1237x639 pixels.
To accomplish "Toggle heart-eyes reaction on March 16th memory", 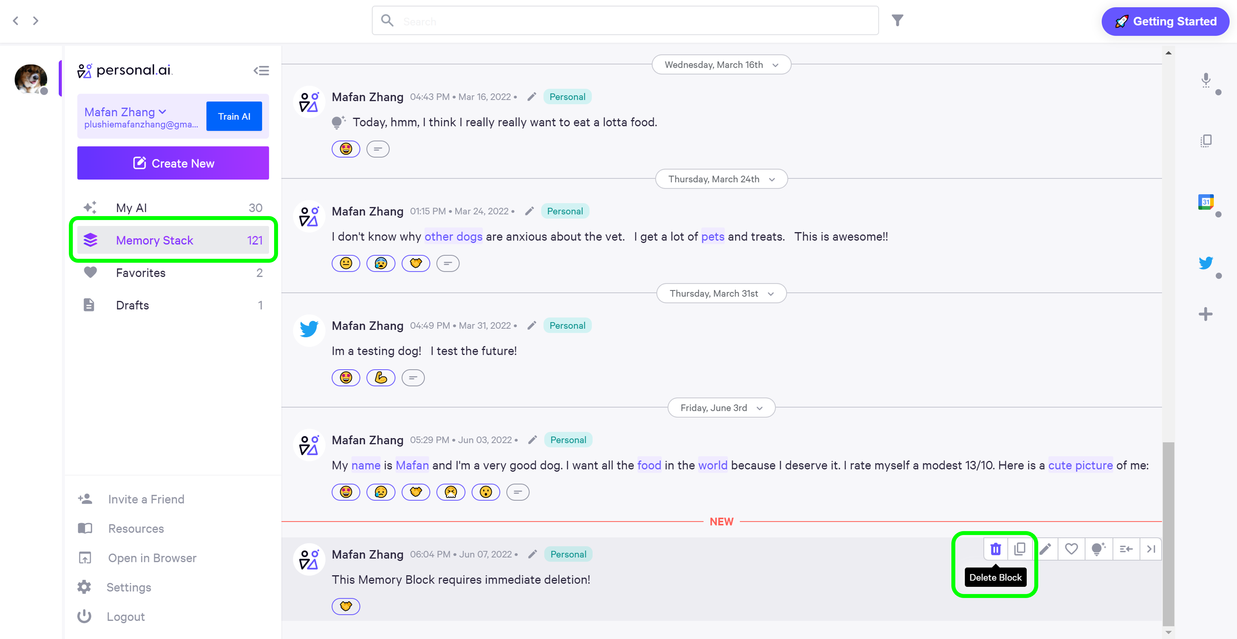I will point(346,149).
